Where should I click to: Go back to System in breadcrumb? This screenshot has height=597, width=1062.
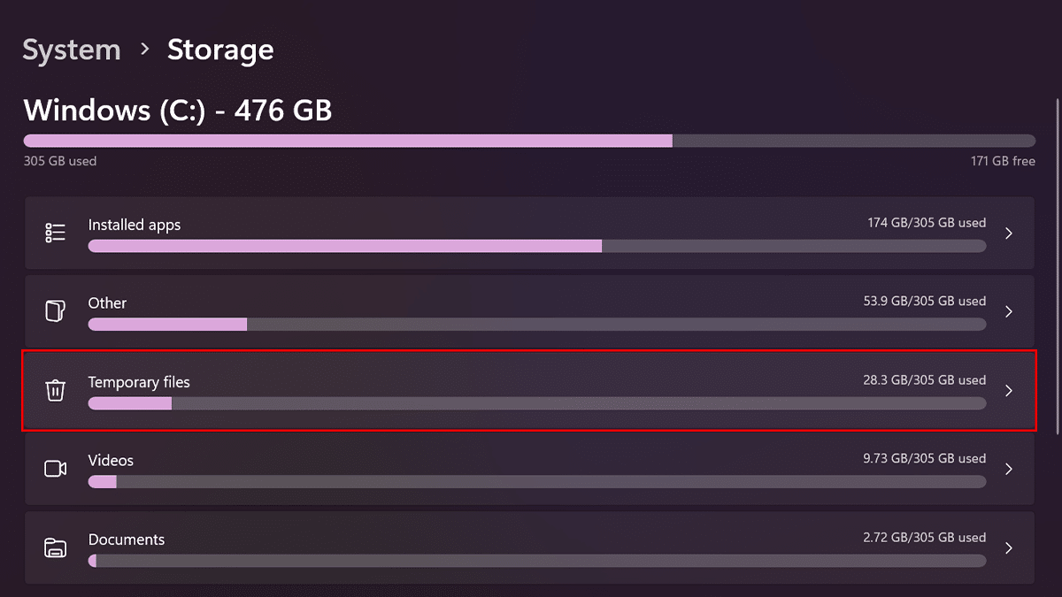coord(72,50)
